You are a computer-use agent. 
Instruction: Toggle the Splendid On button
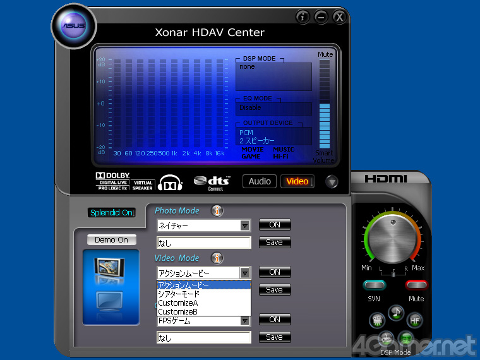tap(111, 212)
